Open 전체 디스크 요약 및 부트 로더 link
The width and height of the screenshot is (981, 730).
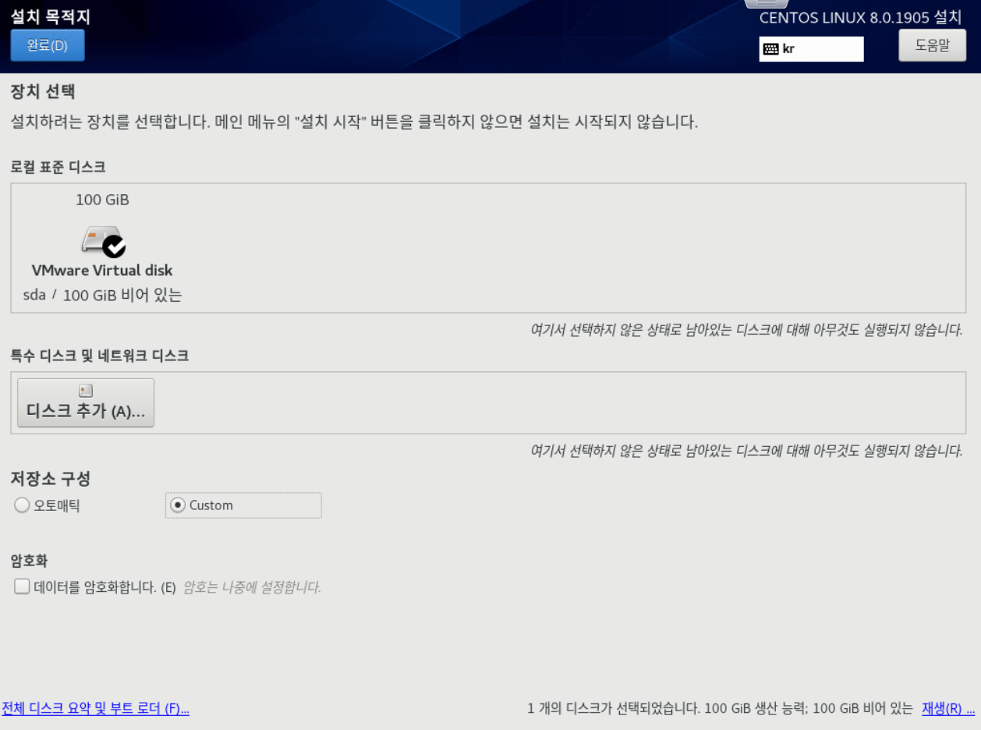click(95, 708)
